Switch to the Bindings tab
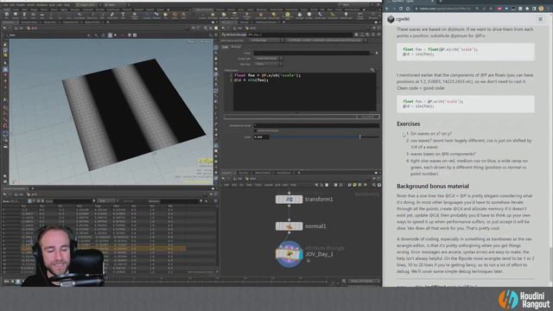The height and width of the screenshot is (311, 553). (x=236, y=47)
